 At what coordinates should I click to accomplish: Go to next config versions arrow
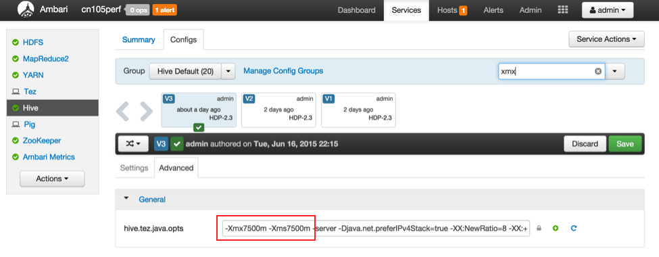point(146,111)
